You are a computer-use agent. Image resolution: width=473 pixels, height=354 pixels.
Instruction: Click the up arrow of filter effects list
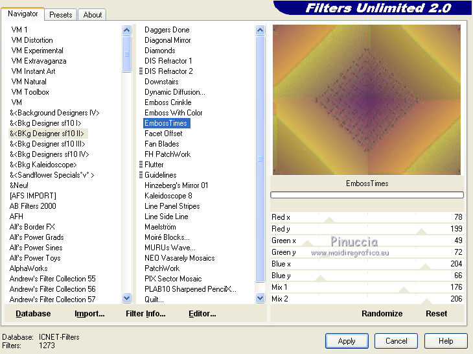pyautogui.click(x=260, y=30)
